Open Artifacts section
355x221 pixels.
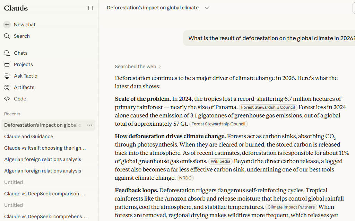click(x=24, y=87)
